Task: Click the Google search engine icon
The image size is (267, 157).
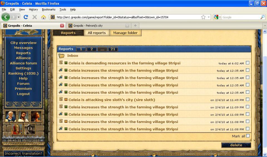Action: pyautogui.click(x=216, y=17)
